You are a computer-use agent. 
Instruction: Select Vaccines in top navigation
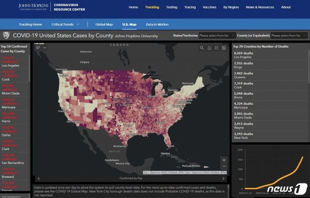coord(209,7)
